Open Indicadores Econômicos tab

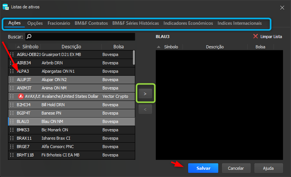click(188, 23)
